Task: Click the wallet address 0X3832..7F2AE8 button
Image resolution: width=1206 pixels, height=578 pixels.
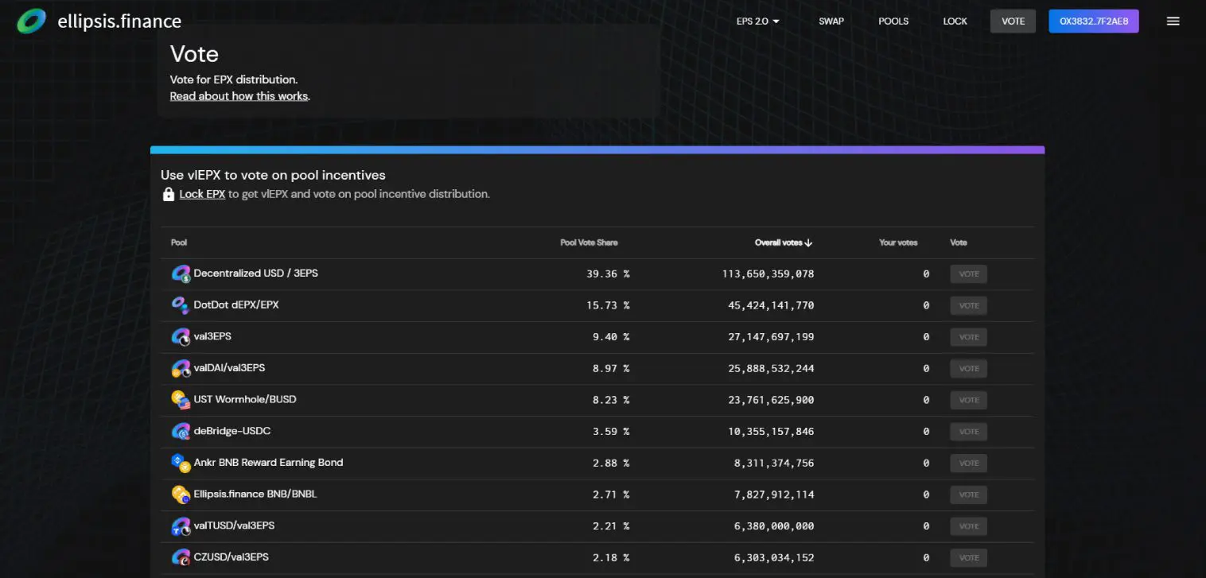Action: point(1094,21)
